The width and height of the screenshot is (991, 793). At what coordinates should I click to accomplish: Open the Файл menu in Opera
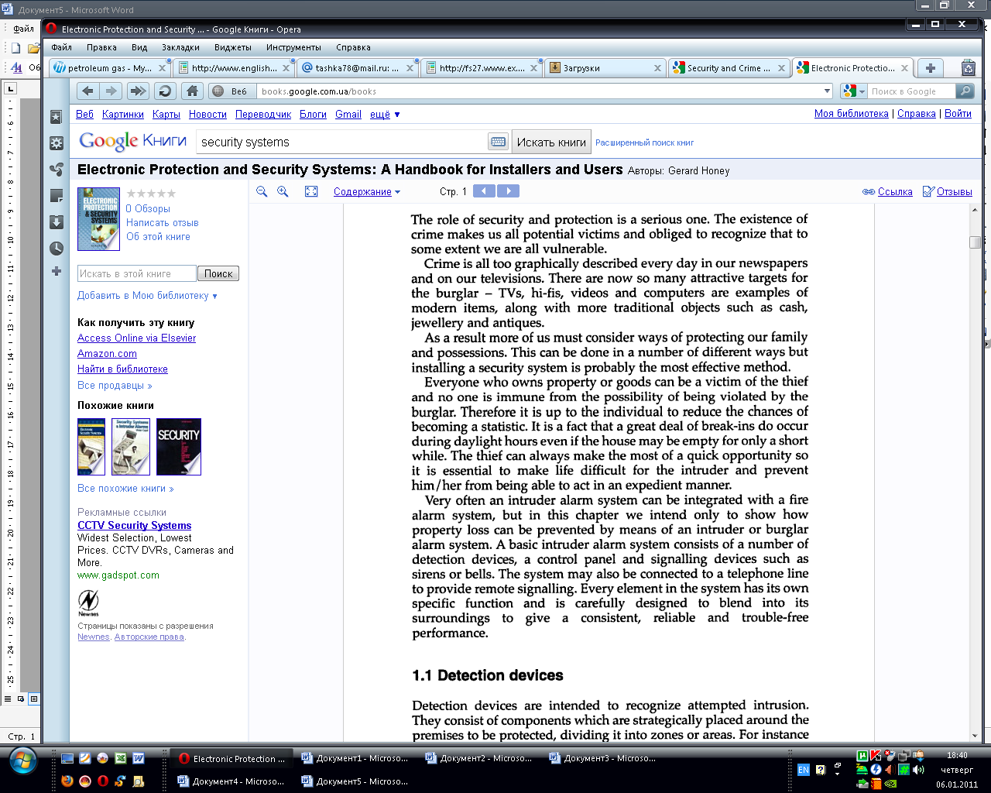[62, 47]
